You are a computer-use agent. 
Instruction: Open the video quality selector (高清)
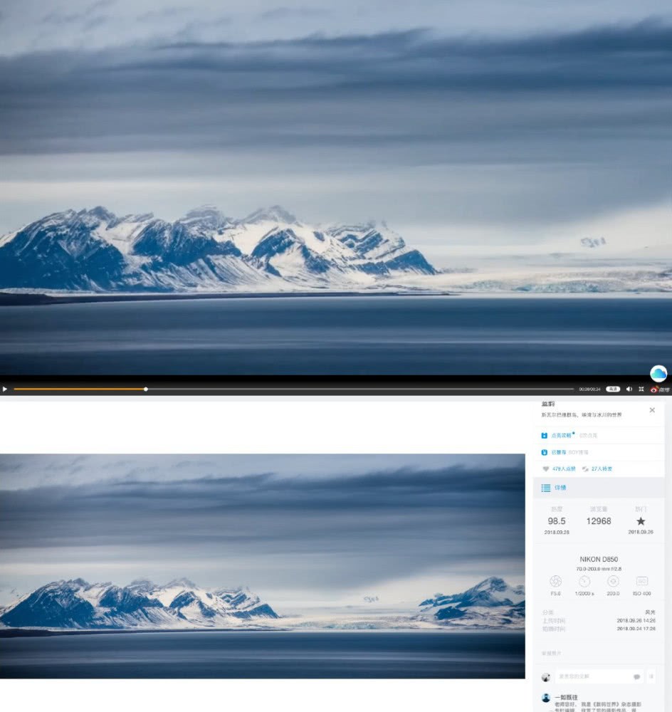click(612, 389)
